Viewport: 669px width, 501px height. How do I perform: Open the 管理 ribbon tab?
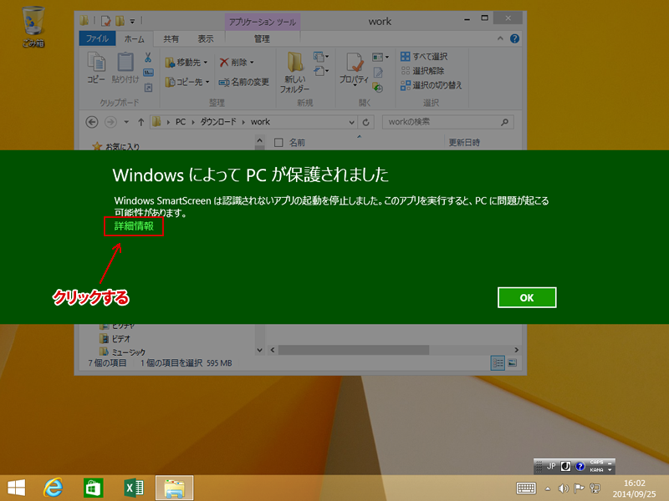pyautogui.click(x=262, y=38)
